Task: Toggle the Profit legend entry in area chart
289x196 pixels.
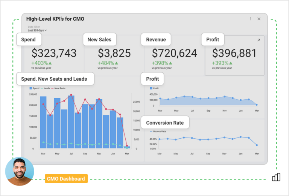Action: pos(154,88)
